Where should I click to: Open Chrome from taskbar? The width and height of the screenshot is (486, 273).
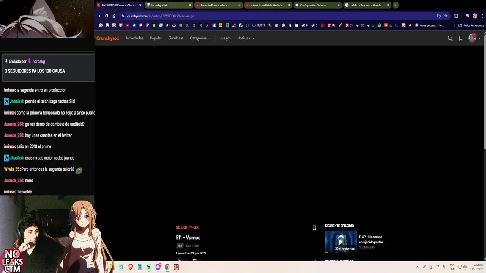(x=167, y=267)
